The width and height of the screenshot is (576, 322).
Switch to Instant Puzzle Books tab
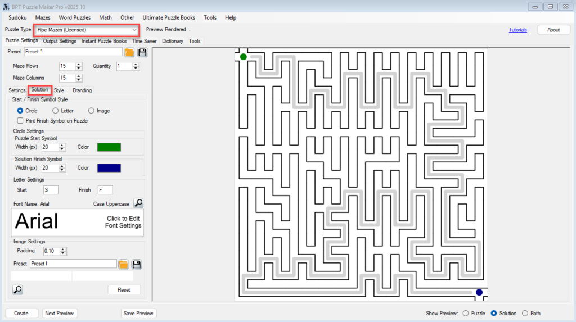pos(104,41)
